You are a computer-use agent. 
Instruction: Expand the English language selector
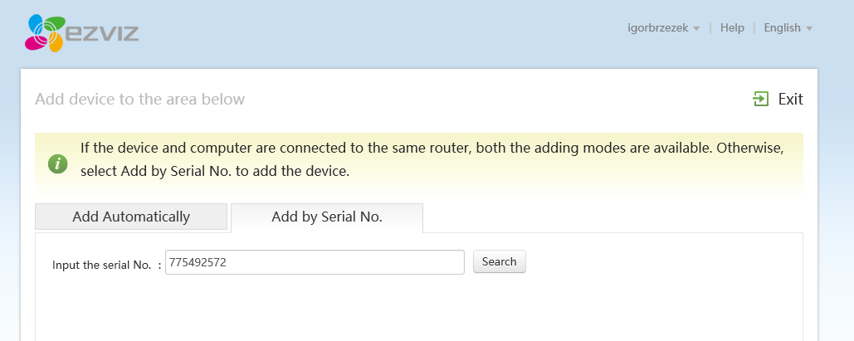(782, 27)
